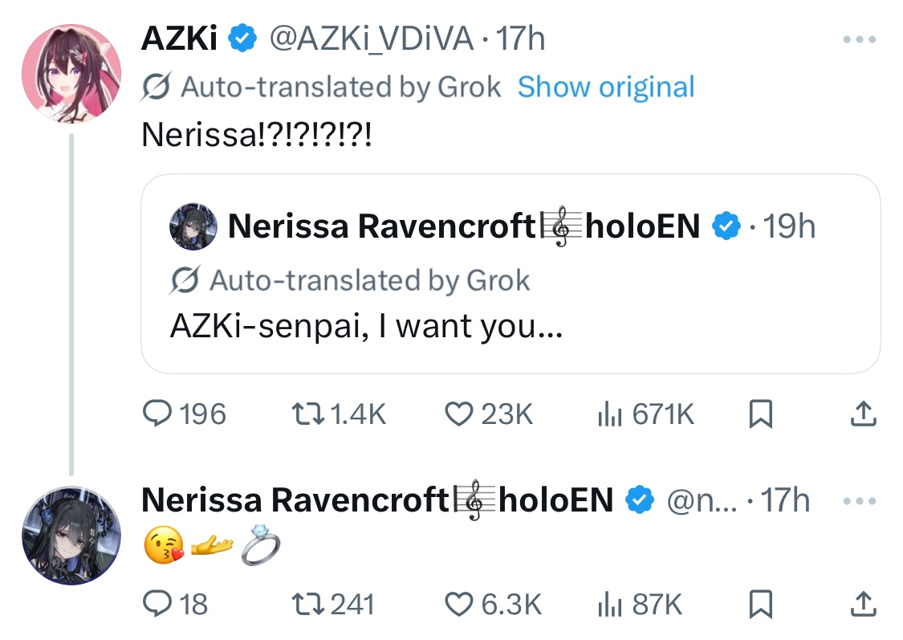Share Nerissa's emoji reply

pyautogui.click(x=863, y=604)
